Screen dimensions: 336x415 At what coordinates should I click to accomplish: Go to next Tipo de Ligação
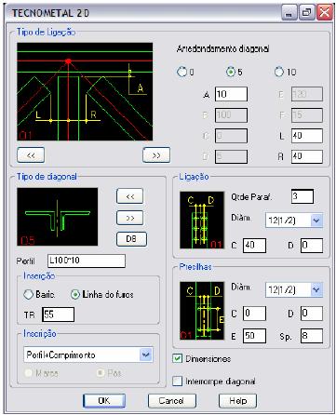pyautogui.click(x=156, y=155)
